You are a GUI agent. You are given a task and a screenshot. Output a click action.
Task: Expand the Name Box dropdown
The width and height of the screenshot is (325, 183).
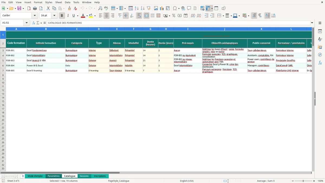coord(27,23)
